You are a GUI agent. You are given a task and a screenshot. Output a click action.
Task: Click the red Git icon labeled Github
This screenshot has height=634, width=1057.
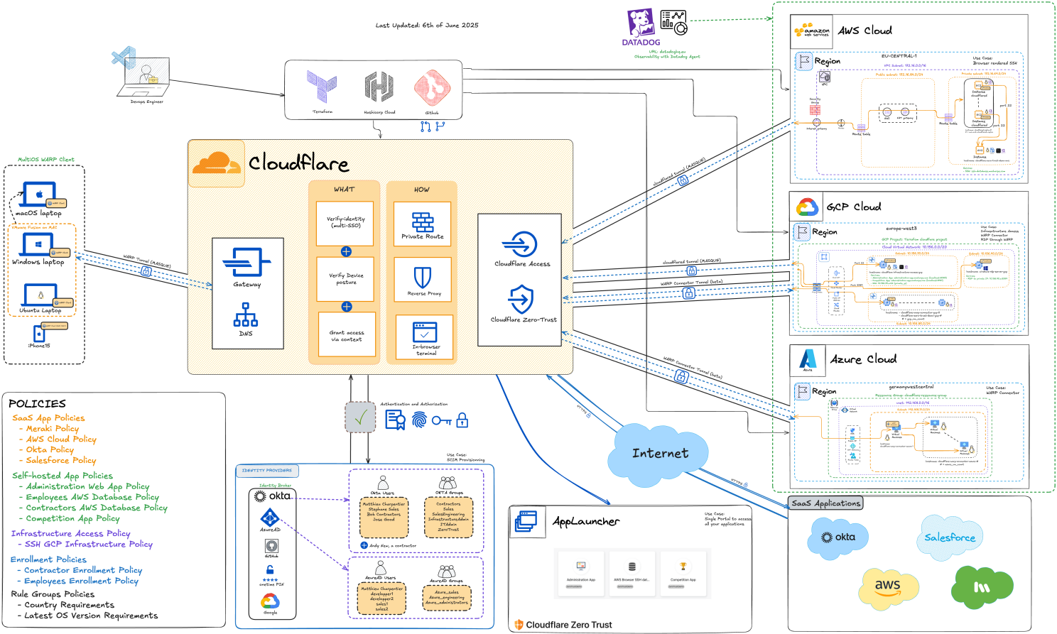pos(432,87)
